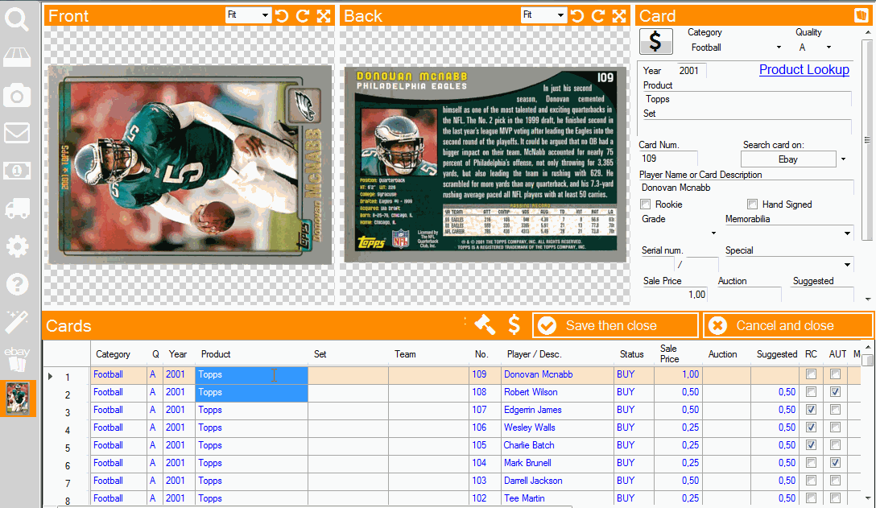876x508 pixels.
Task: Uncheck AUT for Mark Brunell
Action: tap(835, 463)
